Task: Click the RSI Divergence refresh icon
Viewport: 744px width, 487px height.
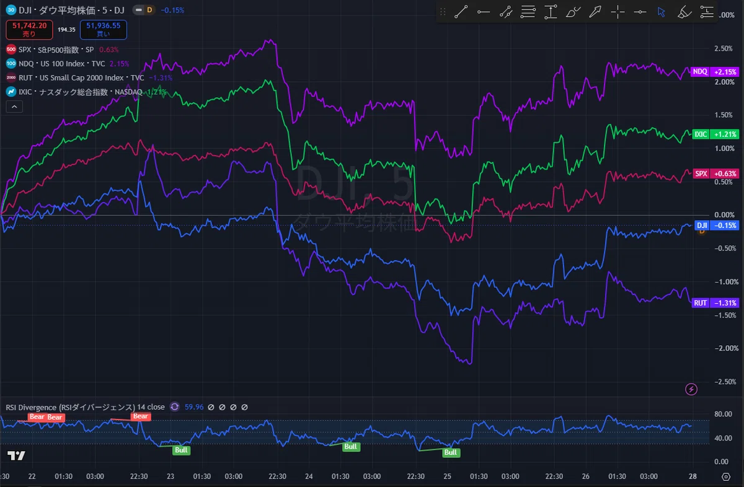Action: (175, 407)
